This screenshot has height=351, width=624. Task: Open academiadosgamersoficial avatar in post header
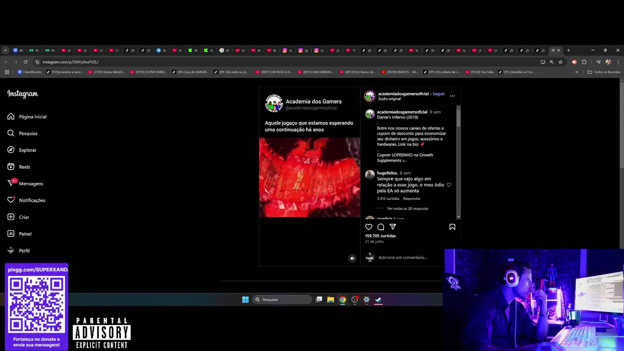coord(370,96)
